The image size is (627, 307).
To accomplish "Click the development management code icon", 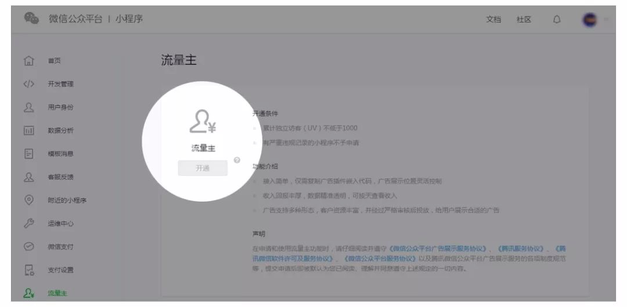I will pos(29,84).
